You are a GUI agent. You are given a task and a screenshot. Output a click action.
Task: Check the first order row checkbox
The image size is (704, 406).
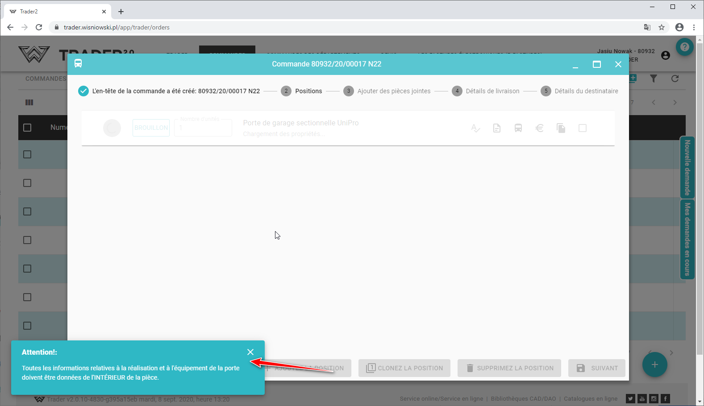point(27,154)
